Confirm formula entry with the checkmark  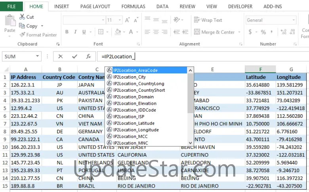[x=74, y=56]
